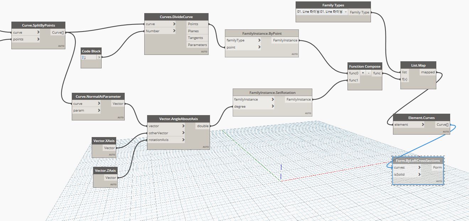Image resolution: width=469 pixels, height=221 pixels.
Task: Click the Points output port of Curves.DivideCurve
Action: 194,24
